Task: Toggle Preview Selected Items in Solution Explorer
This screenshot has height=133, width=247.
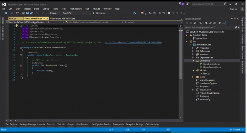Action: pyautogui.click(x=224, y=23)
